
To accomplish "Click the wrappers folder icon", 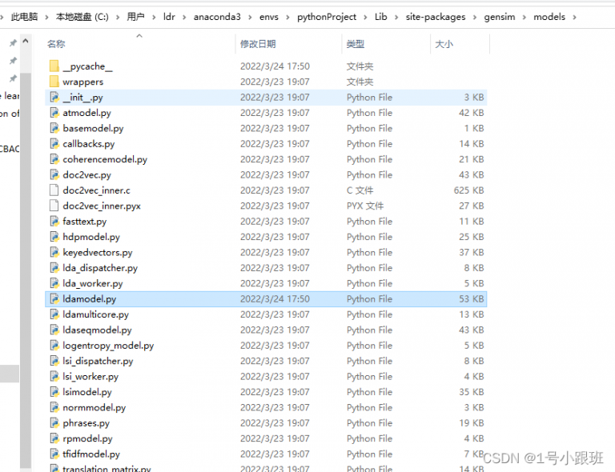I will [x=54, y=82].
